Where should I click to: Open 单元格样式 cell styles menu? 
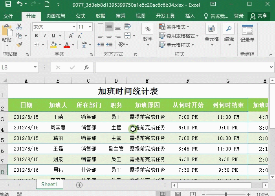(x=176, y=45)
